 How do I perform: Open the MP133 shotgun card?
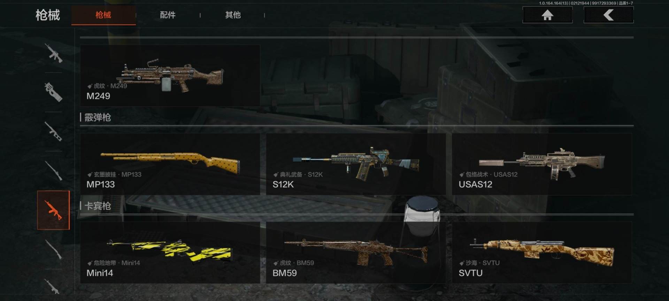coord(170,164)
